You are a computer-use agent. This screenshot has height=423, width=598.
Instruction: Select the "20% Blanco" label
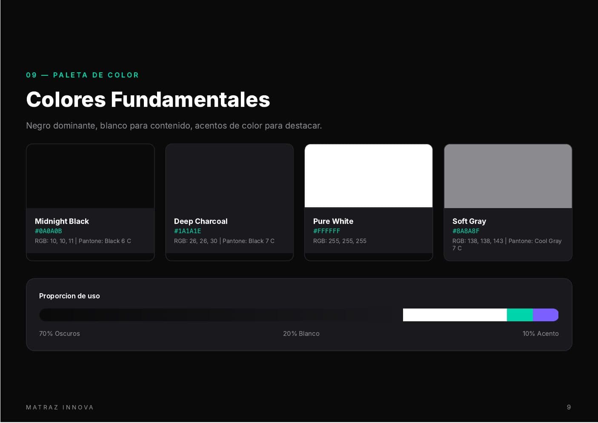click(x=301, y=334)
